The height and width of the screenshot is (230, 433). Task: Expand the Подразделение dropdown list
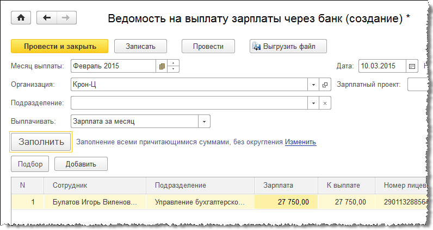(x=313, y=103)
